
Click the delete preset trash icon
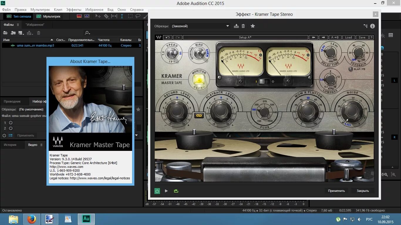[x=243, y=26]
